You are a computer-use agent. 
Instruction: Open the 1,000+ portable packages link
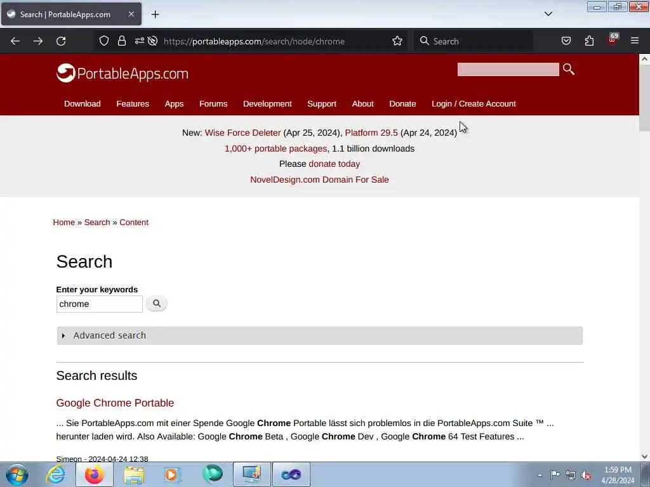[x=275, y=148]
